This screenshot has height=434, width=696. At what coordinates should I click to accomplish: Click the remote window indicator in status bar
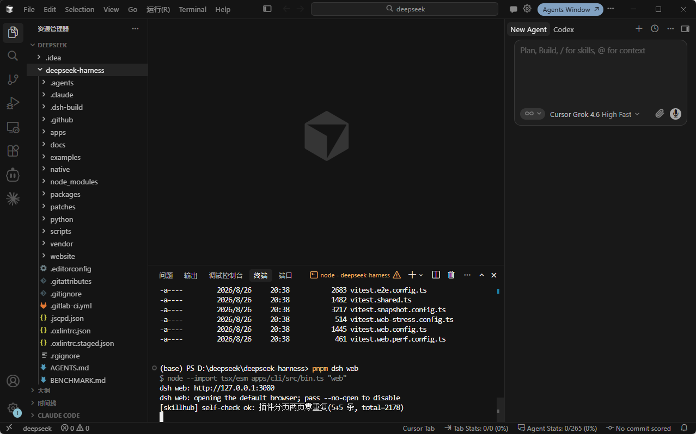point(9,428)
